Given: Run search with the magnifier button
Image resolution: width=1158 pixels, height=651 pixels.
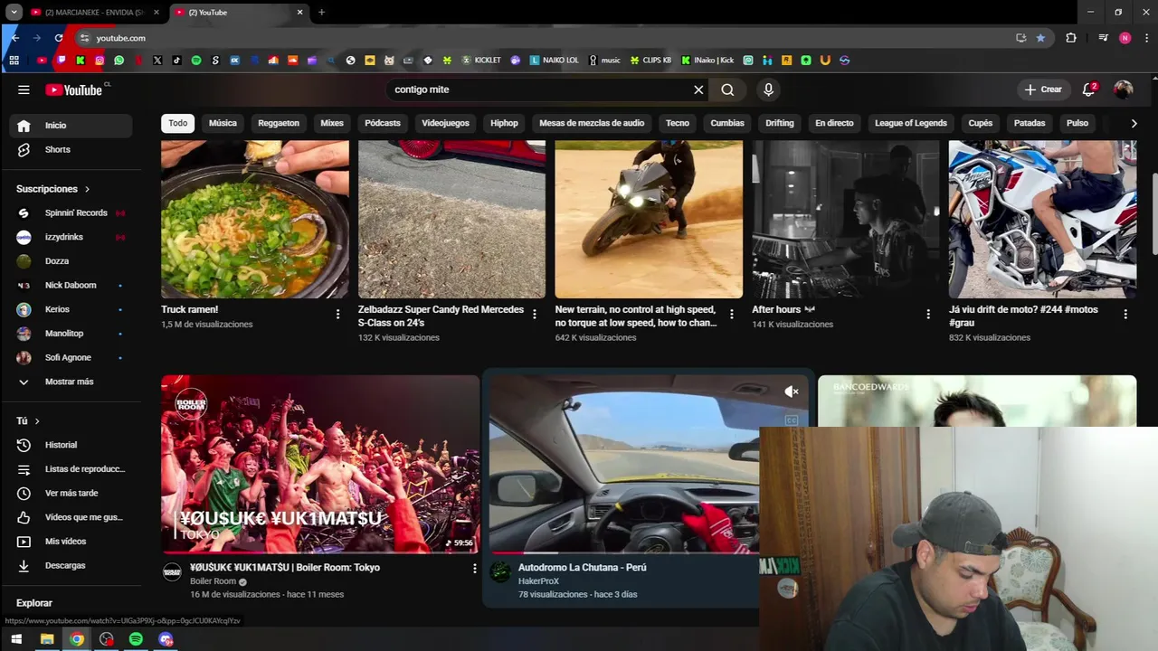Looking at the screenshot, I should click(727, 90).
